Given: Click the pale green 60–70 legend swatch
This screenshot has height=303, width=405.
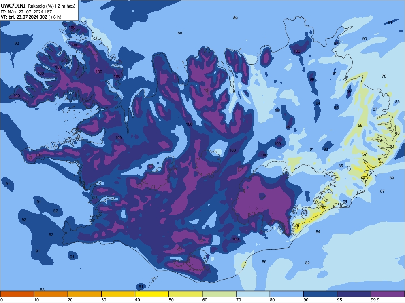Looking at the screenshot, I should tap(219, 294).
